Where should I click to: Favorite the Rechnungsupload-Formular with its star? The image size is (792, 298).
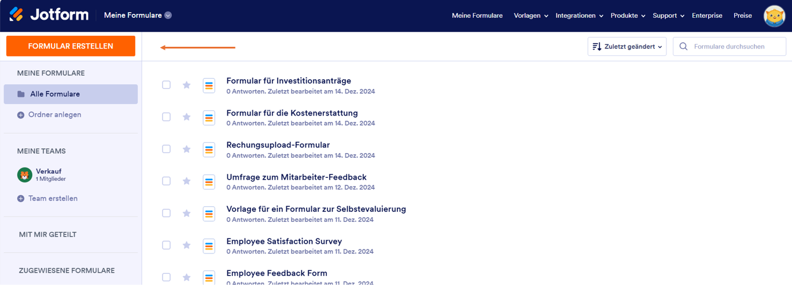coord(186,149)
